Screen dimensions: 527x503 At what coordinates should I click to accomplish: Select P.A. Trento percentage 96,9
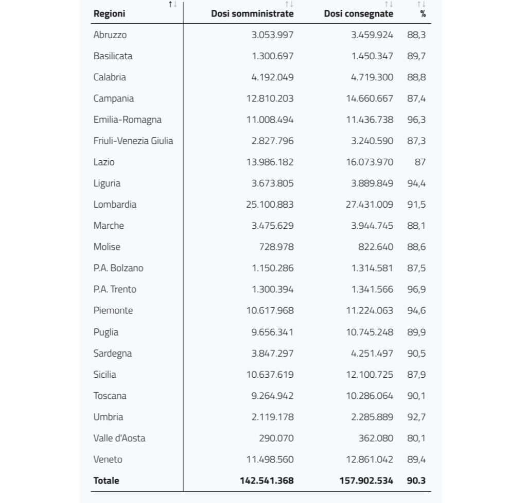point(416,290)
